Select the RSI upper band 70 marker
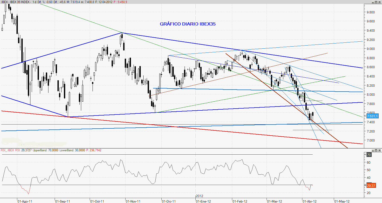The height and width of the screenshot is (203, 382). tap(368, 155)
